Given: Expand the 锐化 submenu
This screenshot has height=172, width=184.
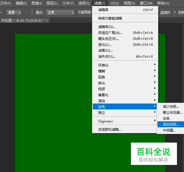Looking at the screenshot, I should (125, 83).
